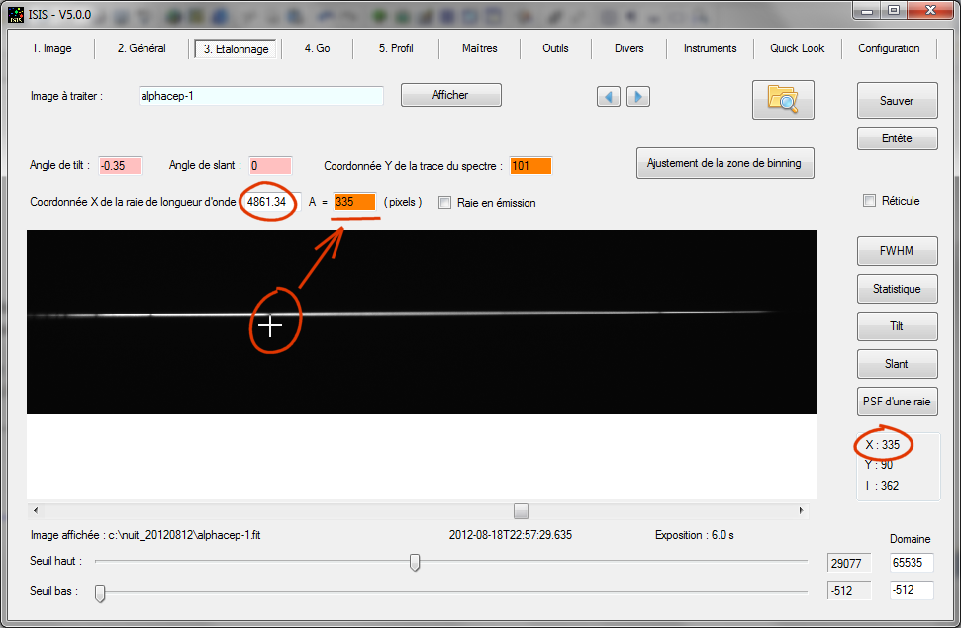Click the displayed image path alphacep-1.fit
This screenshot has width=961, height=628.
(x=145, y=535)
